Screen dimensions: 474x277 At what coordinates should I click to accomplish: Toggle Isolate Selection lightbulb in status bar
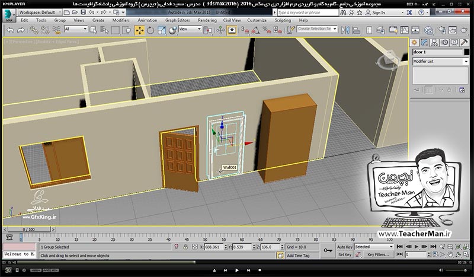pos(177,247)
